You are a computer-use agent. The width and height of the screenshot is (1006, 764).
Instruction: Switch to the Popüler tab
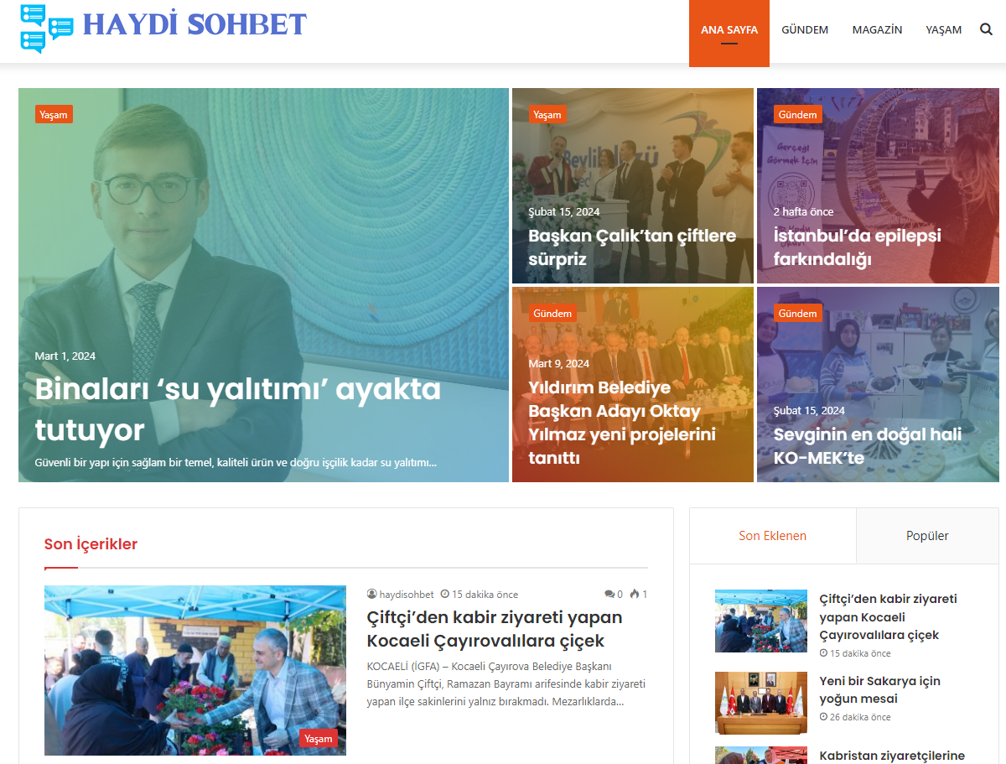927,536
